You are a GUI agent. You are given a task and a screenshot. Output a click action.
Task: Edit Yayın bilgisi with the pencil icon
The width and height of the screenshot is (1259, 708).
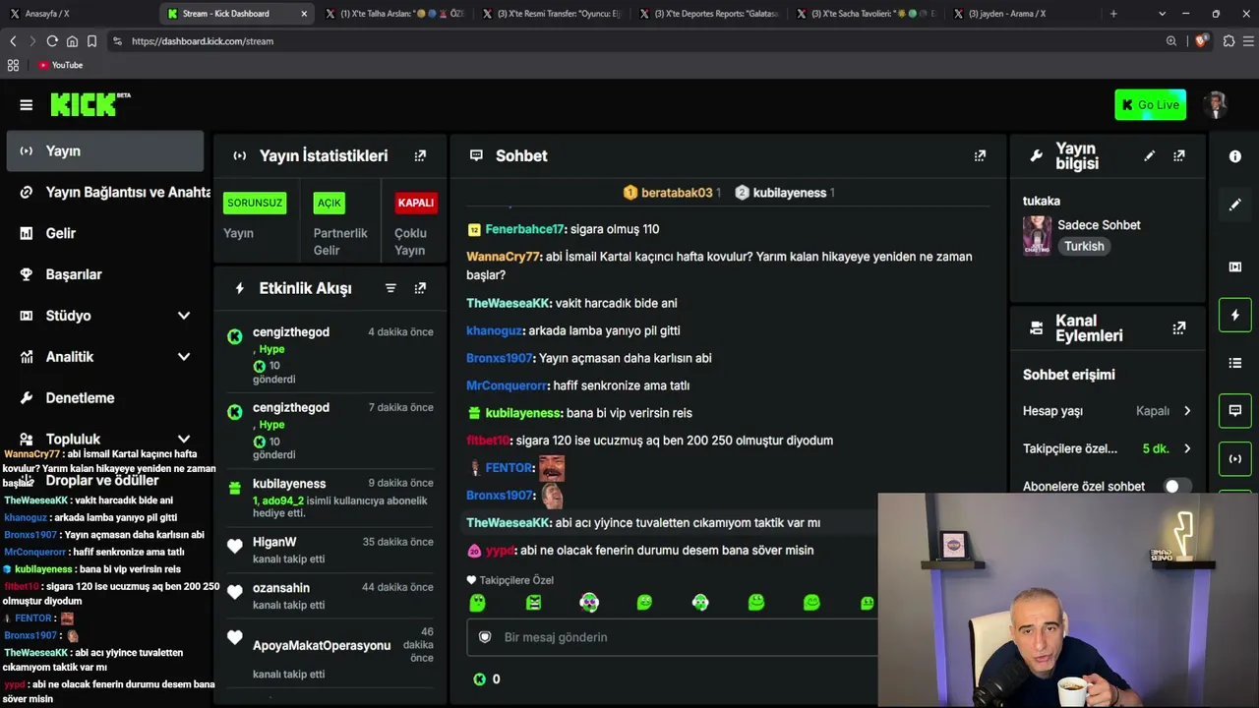1149,155
